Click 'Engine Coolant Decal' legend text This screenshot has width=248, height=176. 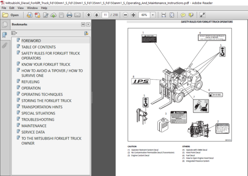coord(140,155)
